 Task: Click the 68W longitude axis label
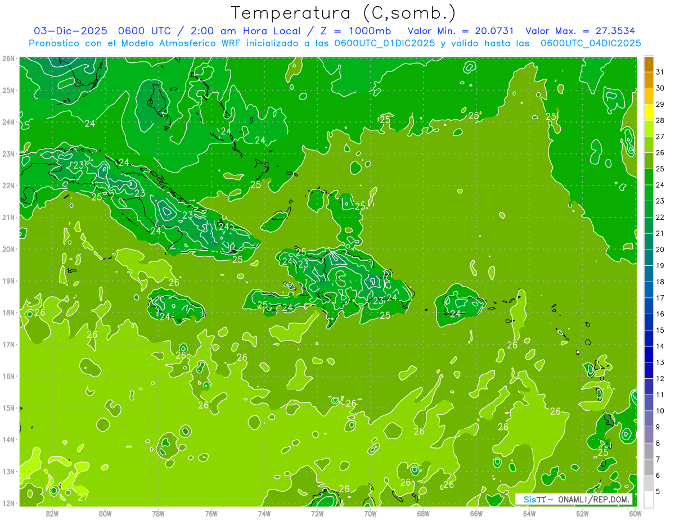[424, 513]
